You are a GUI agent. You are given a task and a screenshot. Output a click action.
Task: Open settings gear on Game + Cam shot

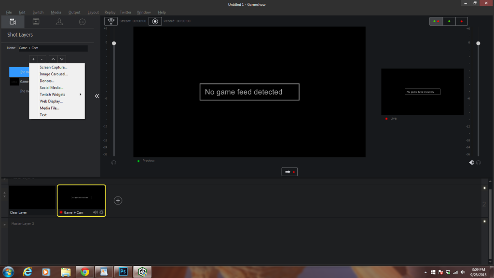click(101, 211)
